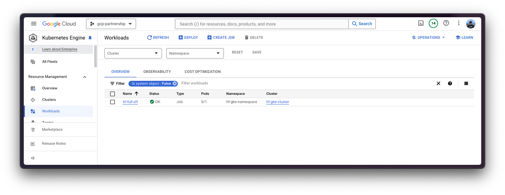The height and width of the screenshot is (195, 505).
Task: Remove the Is system object filter chip
Action: pyautogui.click(x=175, y=83)
